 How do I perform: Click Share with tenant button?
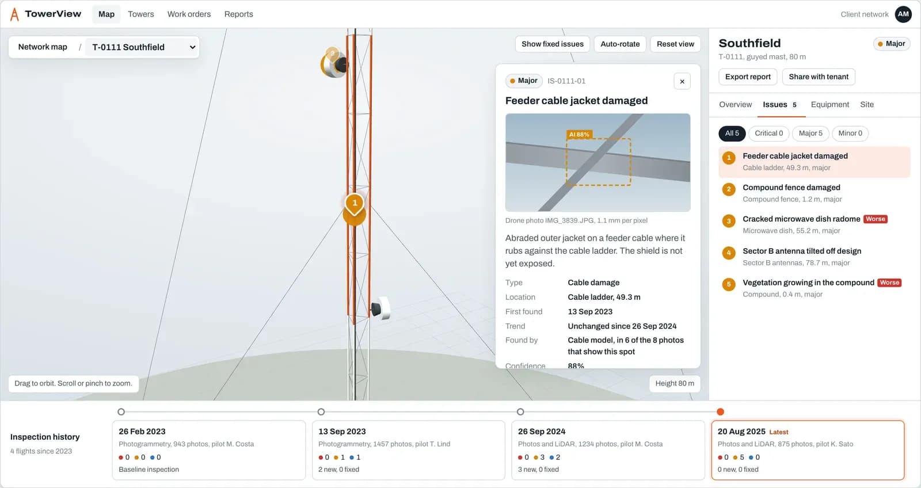tap(819, 77)
